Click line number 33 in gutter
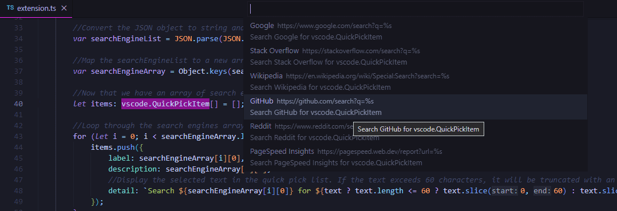Screen dimensions: 617x211 point(18,28)
